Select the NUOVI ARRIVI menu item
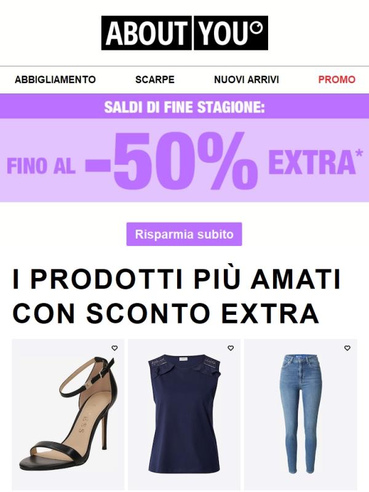 [247, 79]
